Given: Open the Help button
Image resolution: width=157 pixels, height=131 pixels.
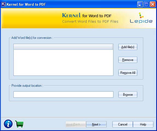Looking at the screenshot, I should coord(143,124).
